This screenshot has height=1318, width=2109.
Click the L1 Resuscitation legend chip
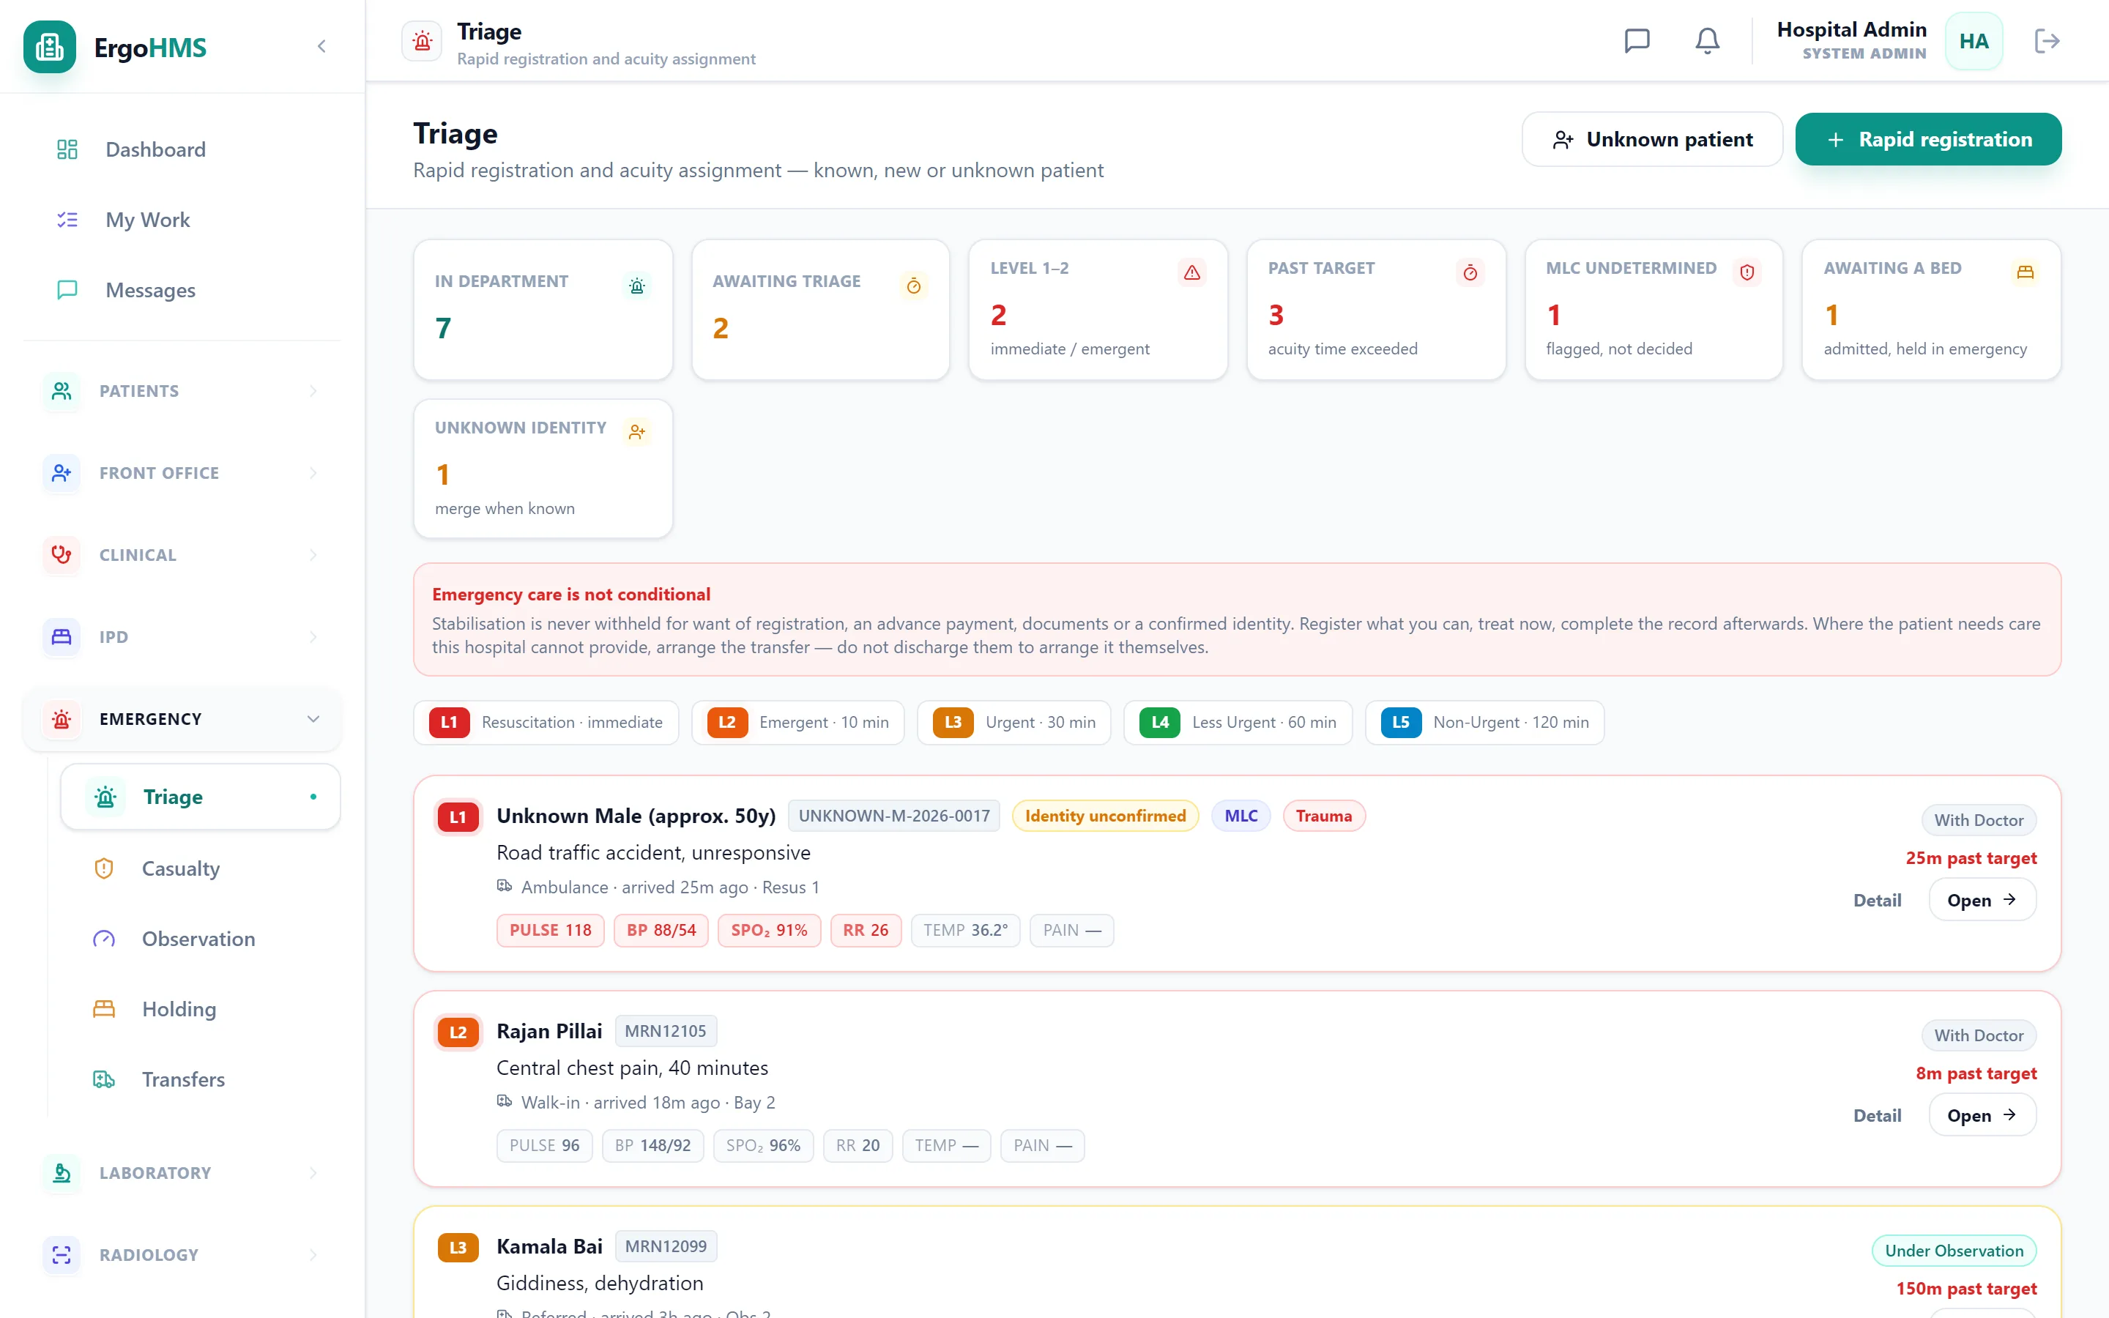click(546, 723)
